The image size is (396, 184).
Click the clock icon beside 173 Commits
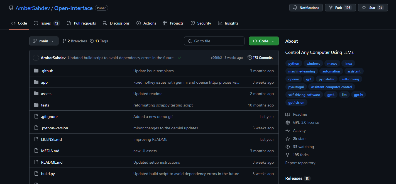[250, 58]
